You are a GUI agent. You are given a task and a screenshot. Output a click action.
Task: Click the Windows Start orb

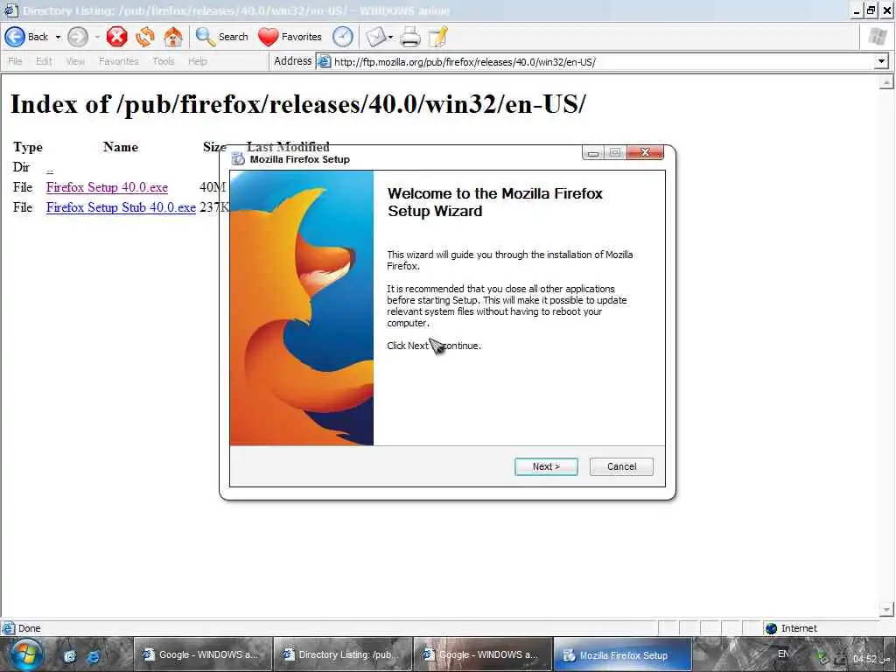point(25,655)
